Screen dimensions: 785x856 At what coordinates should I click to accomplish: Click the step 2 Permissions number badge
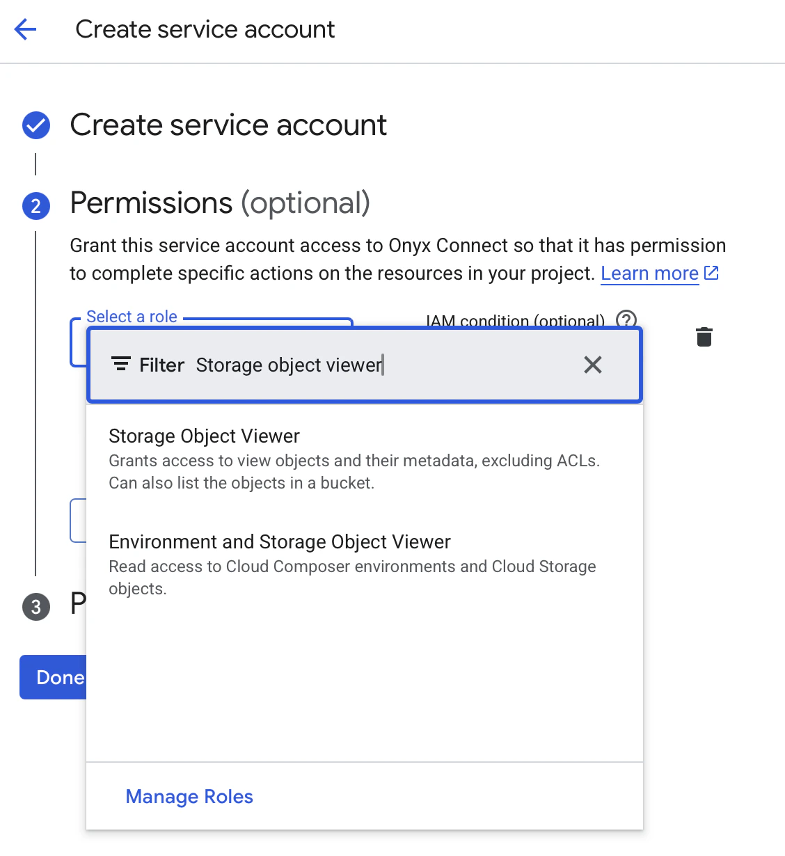pyautogui.click(x=35, y=205)
